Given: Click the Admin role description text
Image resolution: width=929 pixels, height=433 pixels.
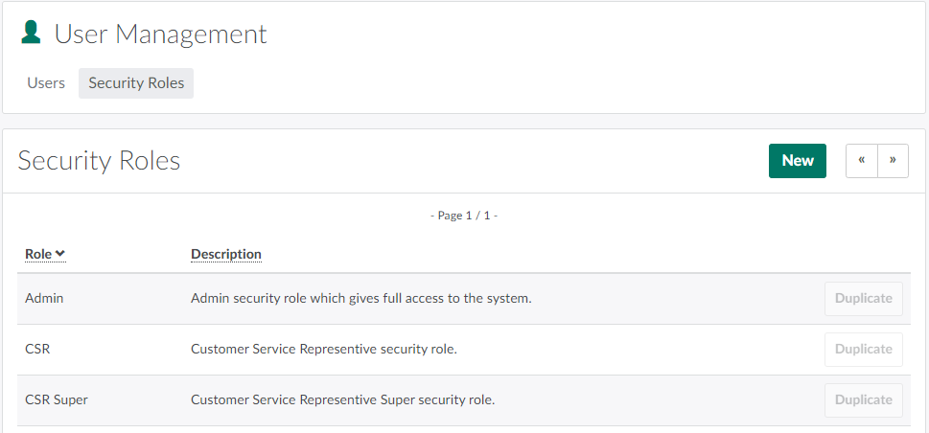Looking at the screenshot, I should coord(360,299).
